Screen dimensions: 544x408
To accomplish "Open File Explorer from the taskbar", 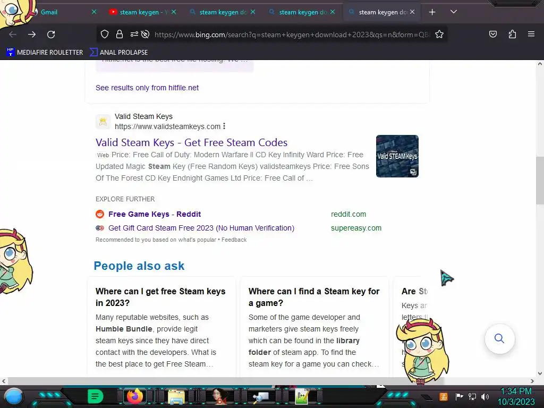I will (x=176, y=397).
